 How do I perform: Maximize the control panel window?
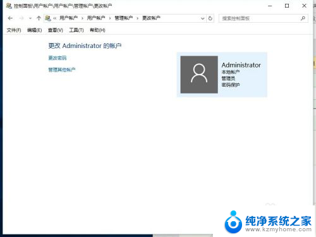287,6
